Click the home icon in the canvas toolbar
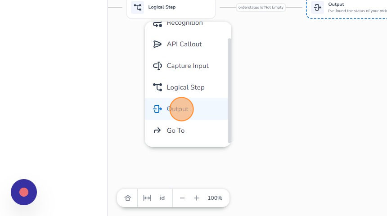 pyautogui.click(x=128, y=198)
